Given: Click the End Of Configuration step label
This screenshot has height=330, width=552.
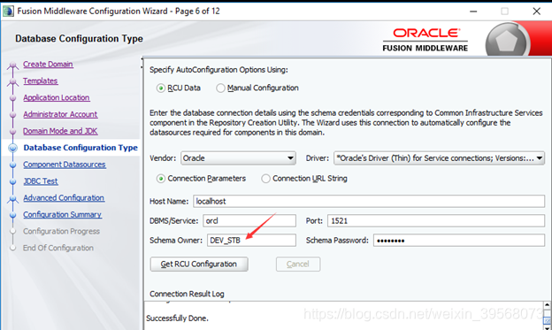Looking at the screenshot, I should click(58, 248).
